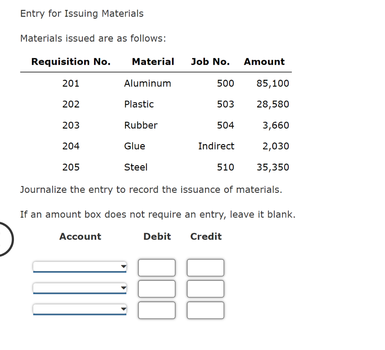Click the Aluminum material row
The height and width of the screenshot is (350, 385).
point(147,83)
